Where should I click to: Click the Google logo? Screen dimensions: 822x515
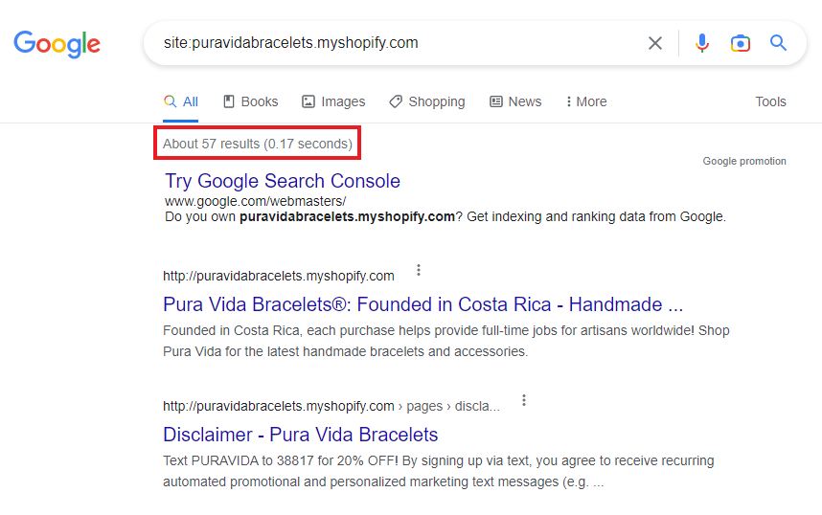(57, 44)
